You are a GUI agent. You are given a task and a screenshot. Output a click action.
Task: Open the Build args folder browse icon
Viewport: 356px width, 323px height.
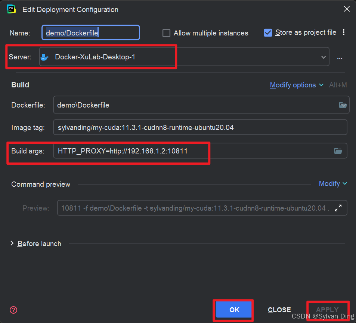(338, 151)
